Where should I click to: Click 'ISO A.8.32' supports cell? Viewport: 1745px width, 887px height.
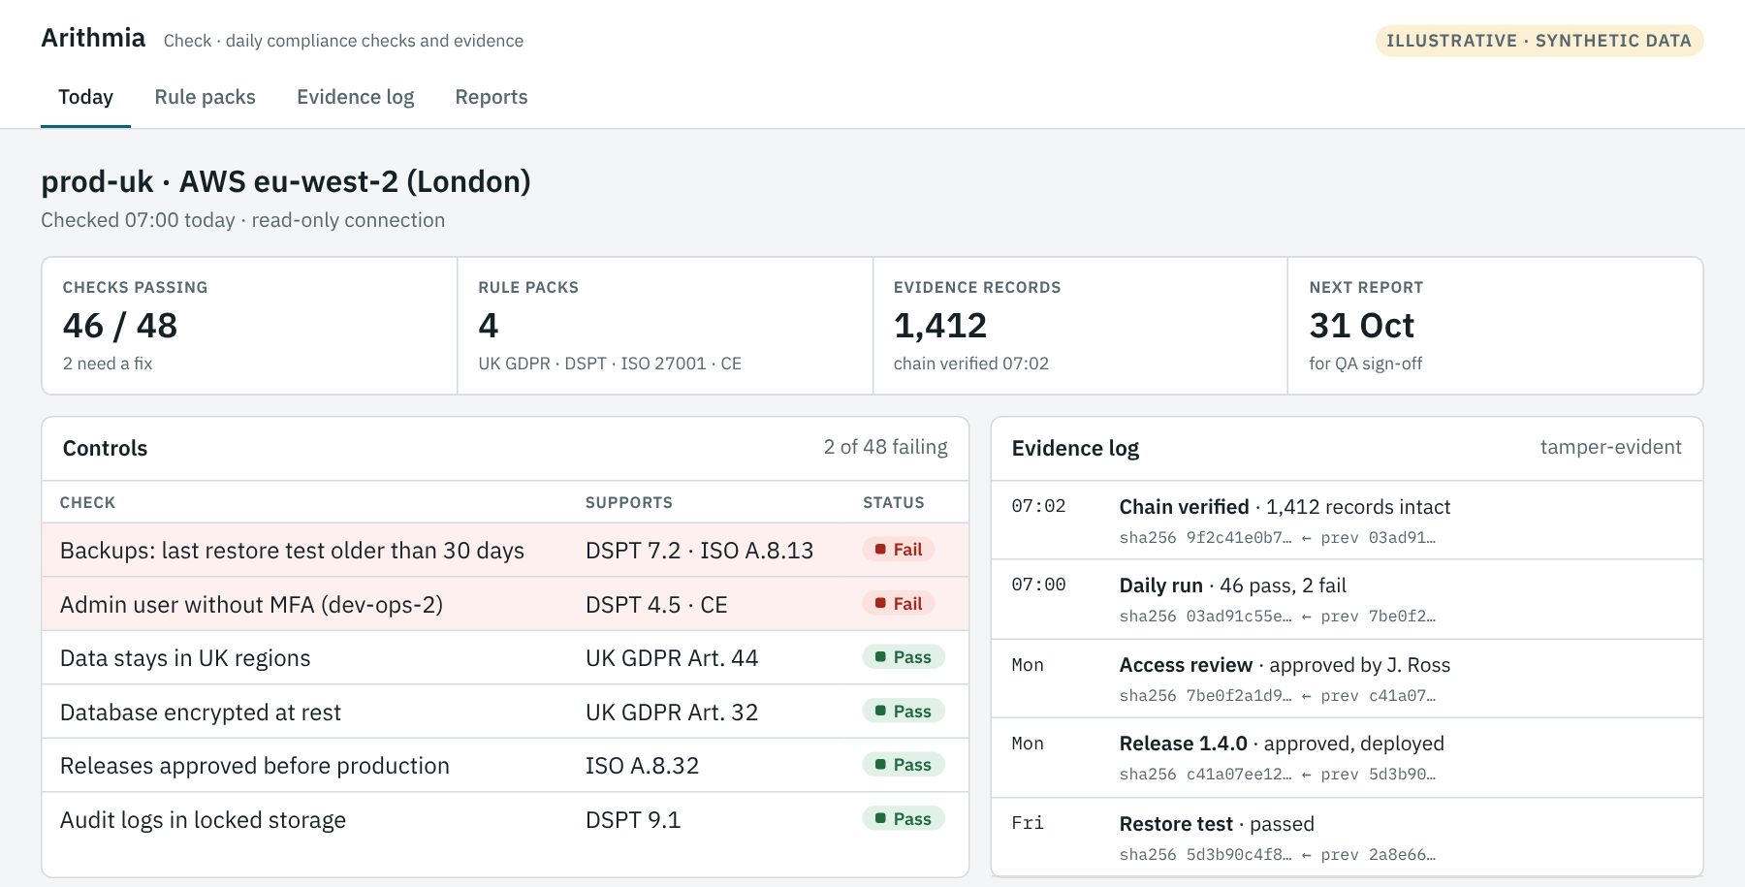pos(642,766)
